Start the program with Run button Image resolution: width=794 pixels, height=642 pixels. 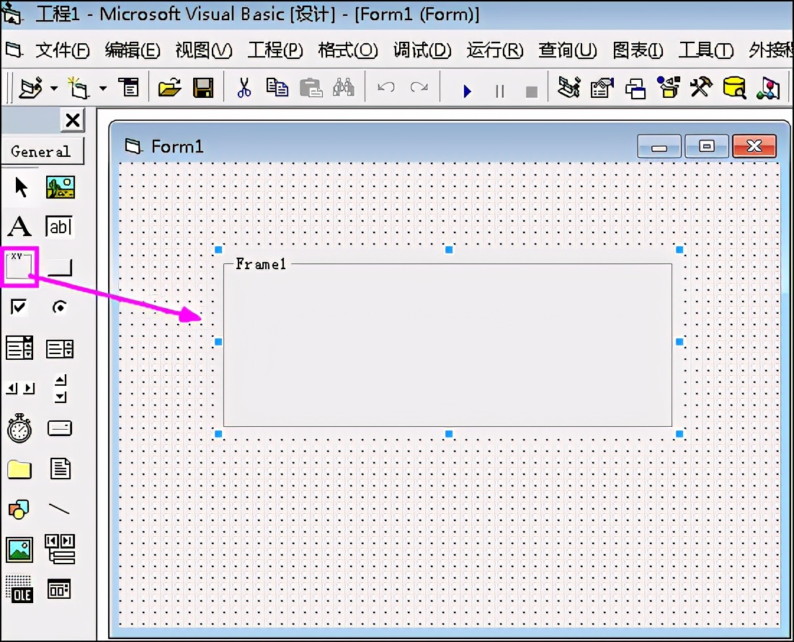point(467,91)
